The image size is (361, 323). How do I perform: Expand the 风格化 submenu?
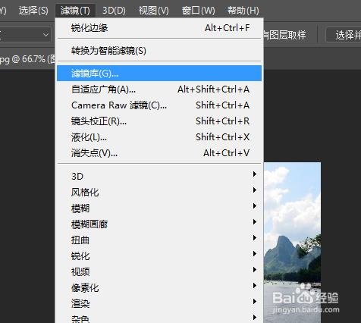click(159, 192)
